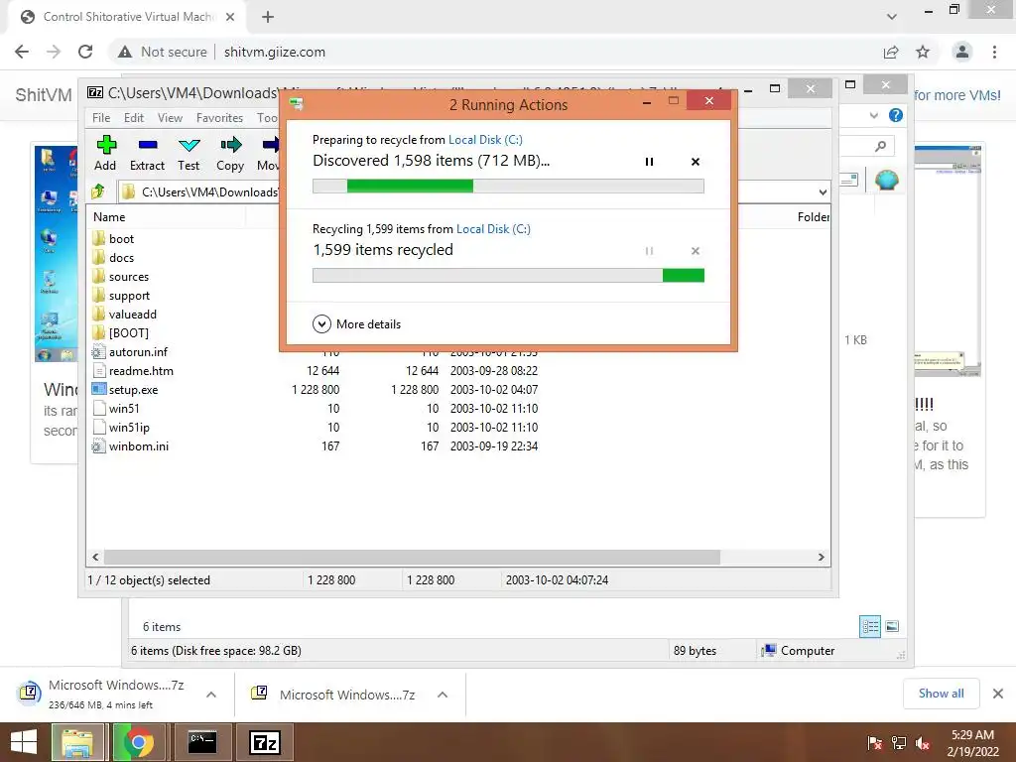Reload the browser page
This screenshot has width=1016, height=762.
85,52
